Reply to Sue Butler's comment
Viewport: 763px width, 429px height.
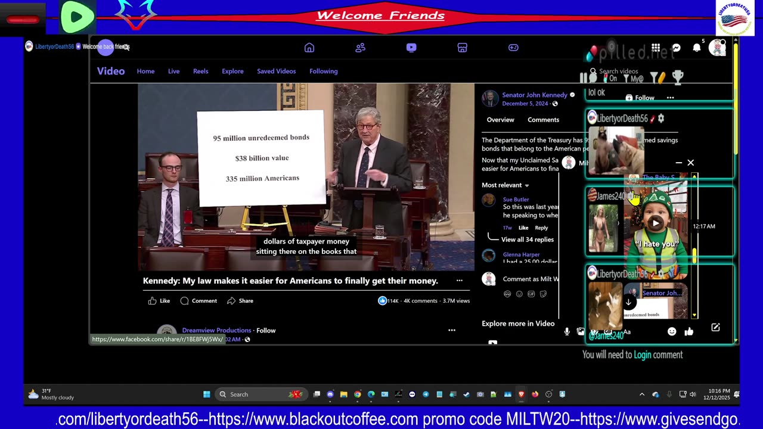pyautogui.click(x=541, y=228)
